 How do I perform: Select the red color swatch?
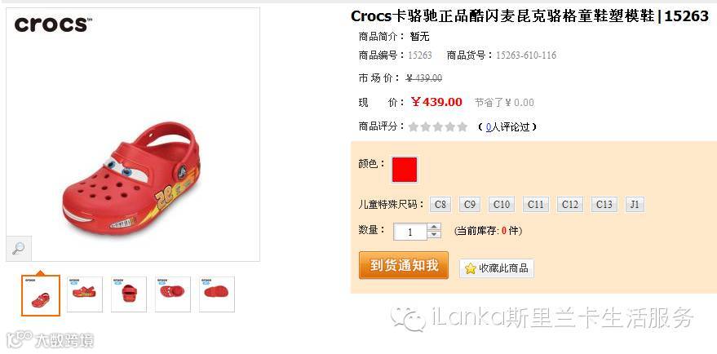405,170
